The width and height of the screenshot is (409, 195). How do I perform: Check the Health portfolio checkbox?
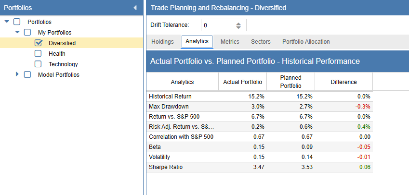coord(39,53)
